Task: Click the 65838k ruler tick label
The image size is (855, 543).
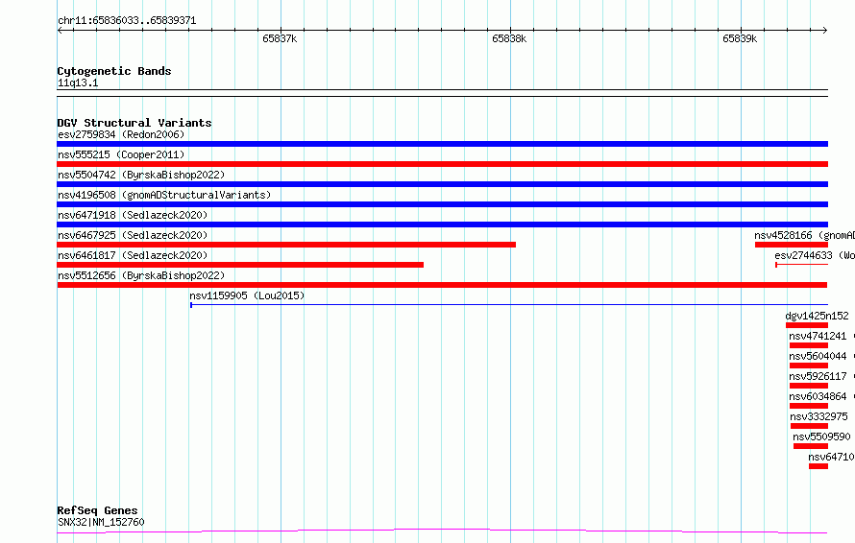Action: click(509, 38)
